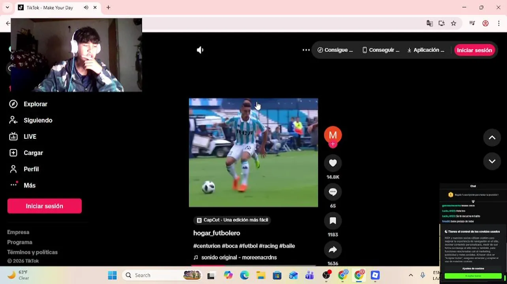Open the hogar_futbolero username
The width and height of the screenshot is (507, 284).
216,233
